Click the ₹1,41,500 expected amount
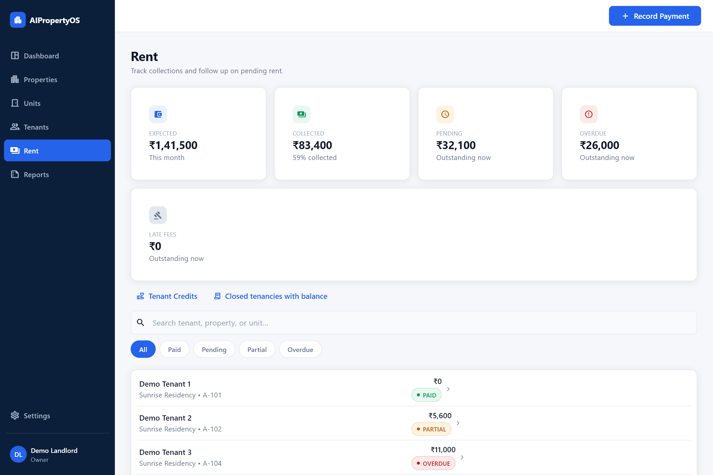 [173, 145]
